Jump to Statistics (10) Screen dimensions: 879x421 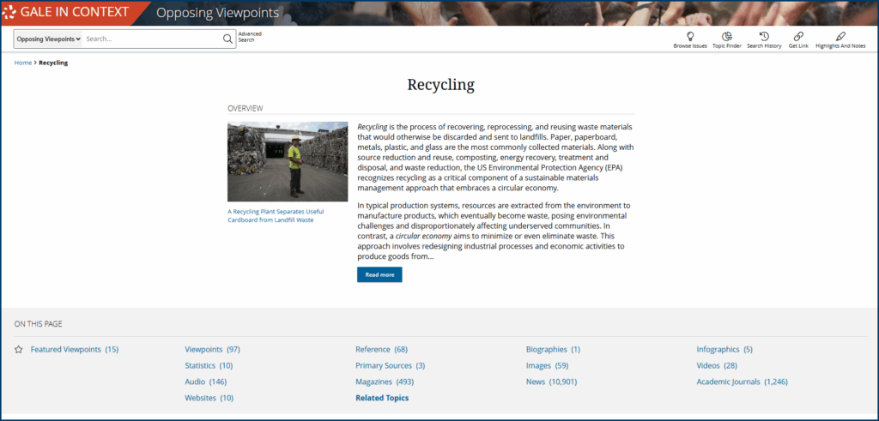(x=209, y=365)
